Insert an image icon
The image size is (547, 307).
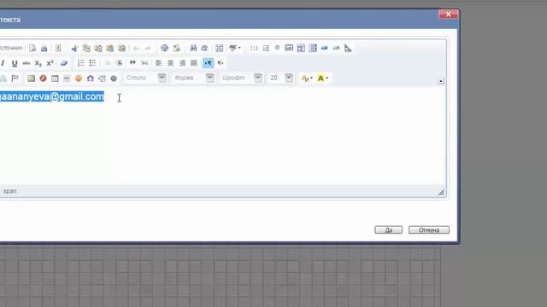click(31, 78)
